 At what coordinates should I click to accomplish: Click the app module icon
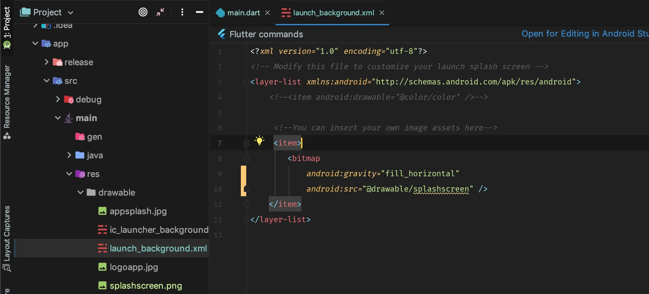click(46, 44)
